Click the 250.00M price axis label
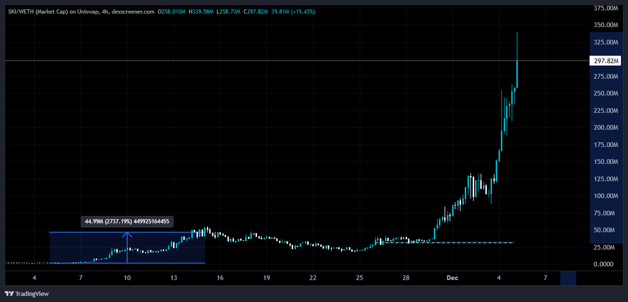Image resolution: width=628 pixels, height=302 pixels. coord(606,94)
